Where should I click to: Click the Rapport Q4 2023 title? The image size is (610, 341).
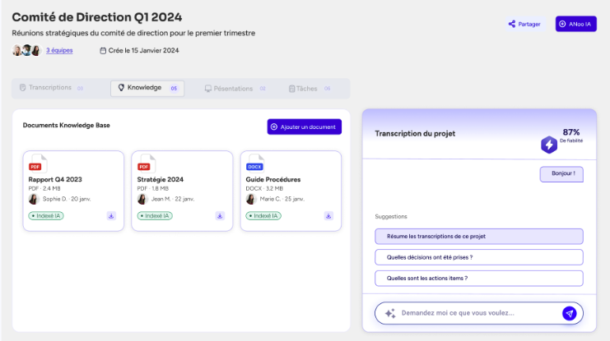pos(55,179)
